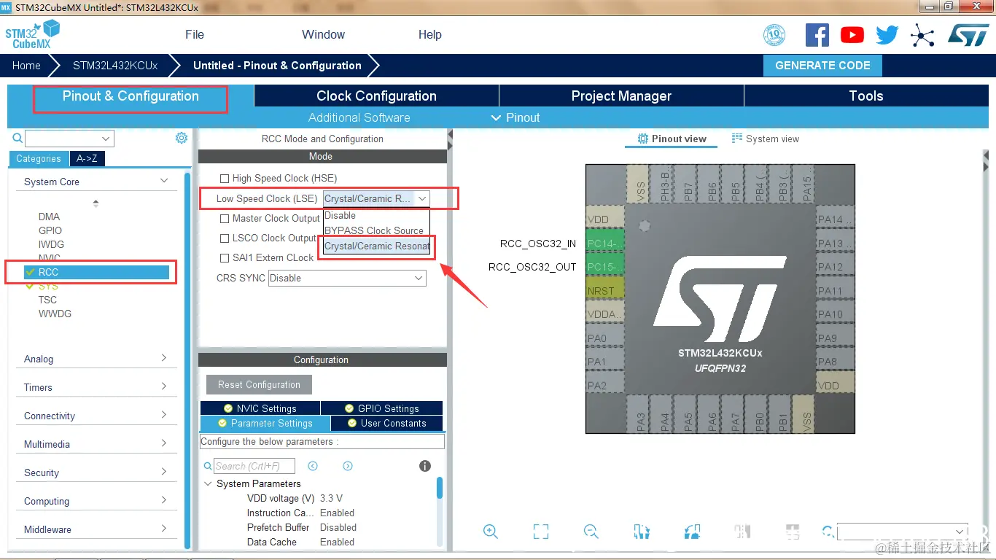This screenshot has height=560, width=996.
Task: Switch to System view tab
Action: (x=766, y=139)
